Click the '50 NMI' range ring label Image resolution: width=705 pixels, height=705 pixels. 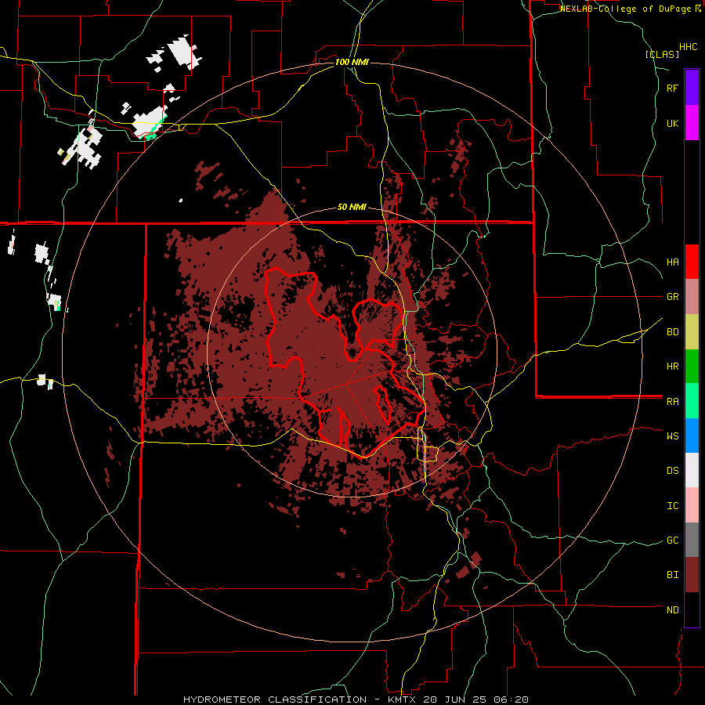(352, 208)
